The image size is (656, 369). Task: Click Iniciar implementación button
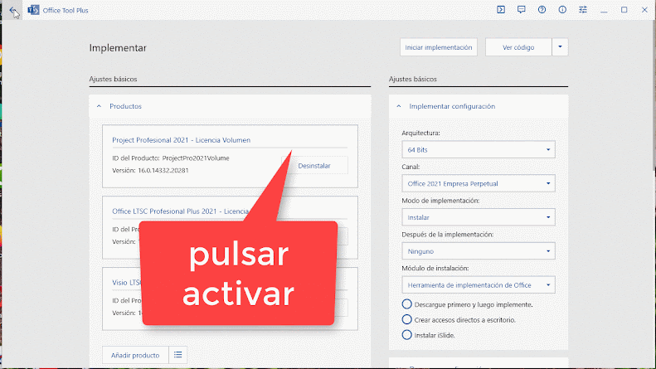coord(439,47)
